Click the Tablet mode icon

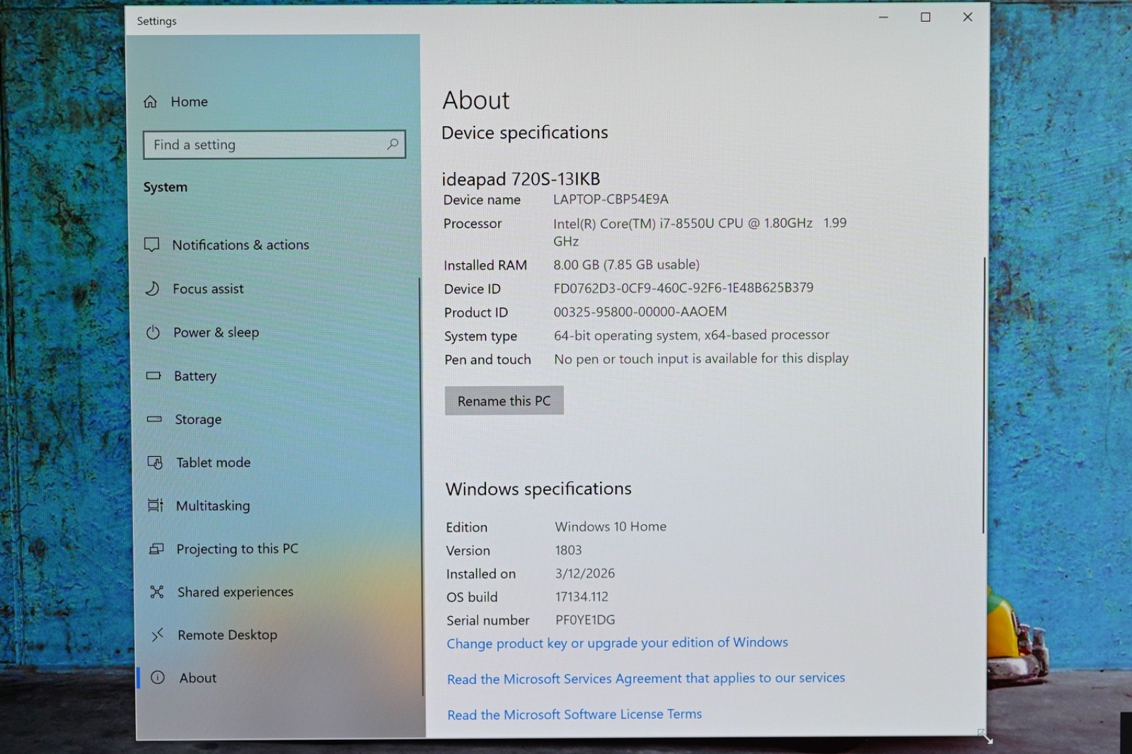155,463
